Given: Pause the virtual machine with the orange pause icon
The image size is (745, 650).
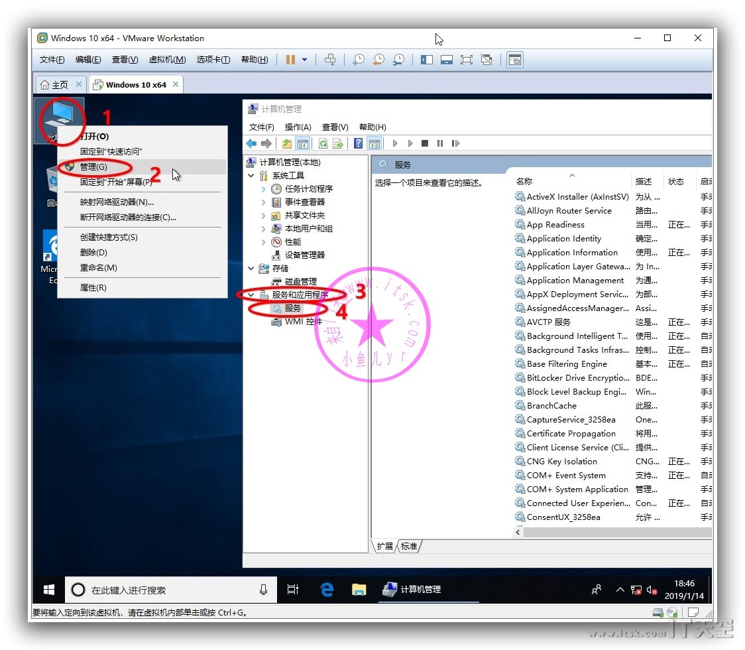Looking at the screenshot, I should coord(290,60).
